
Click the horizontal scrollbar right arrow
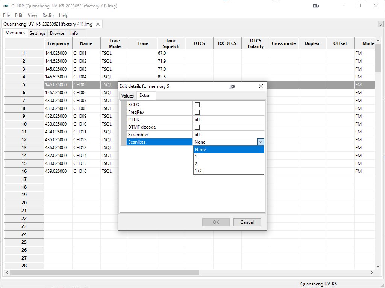pos(372,272)
